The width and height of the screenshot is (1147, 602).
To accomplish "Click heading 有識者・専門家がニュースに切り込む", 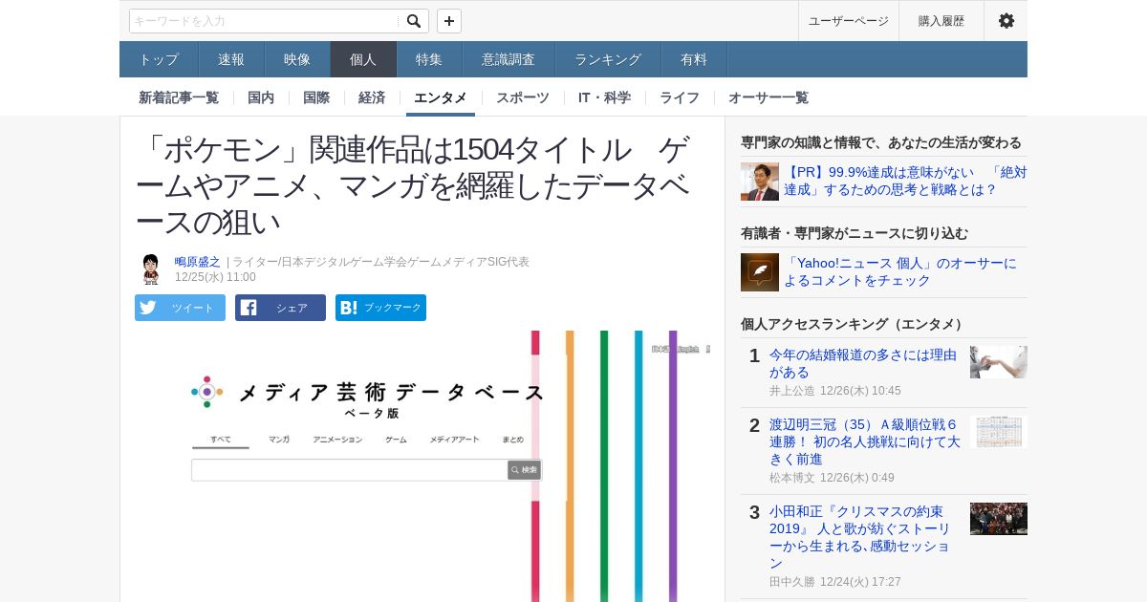I will click(855, 233).
